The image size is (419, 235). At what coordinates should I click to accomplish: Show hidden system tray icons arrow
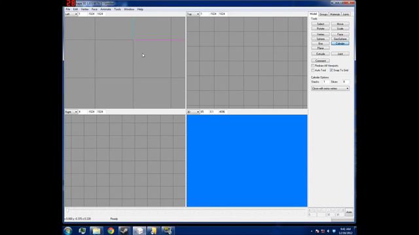(312, 231)
